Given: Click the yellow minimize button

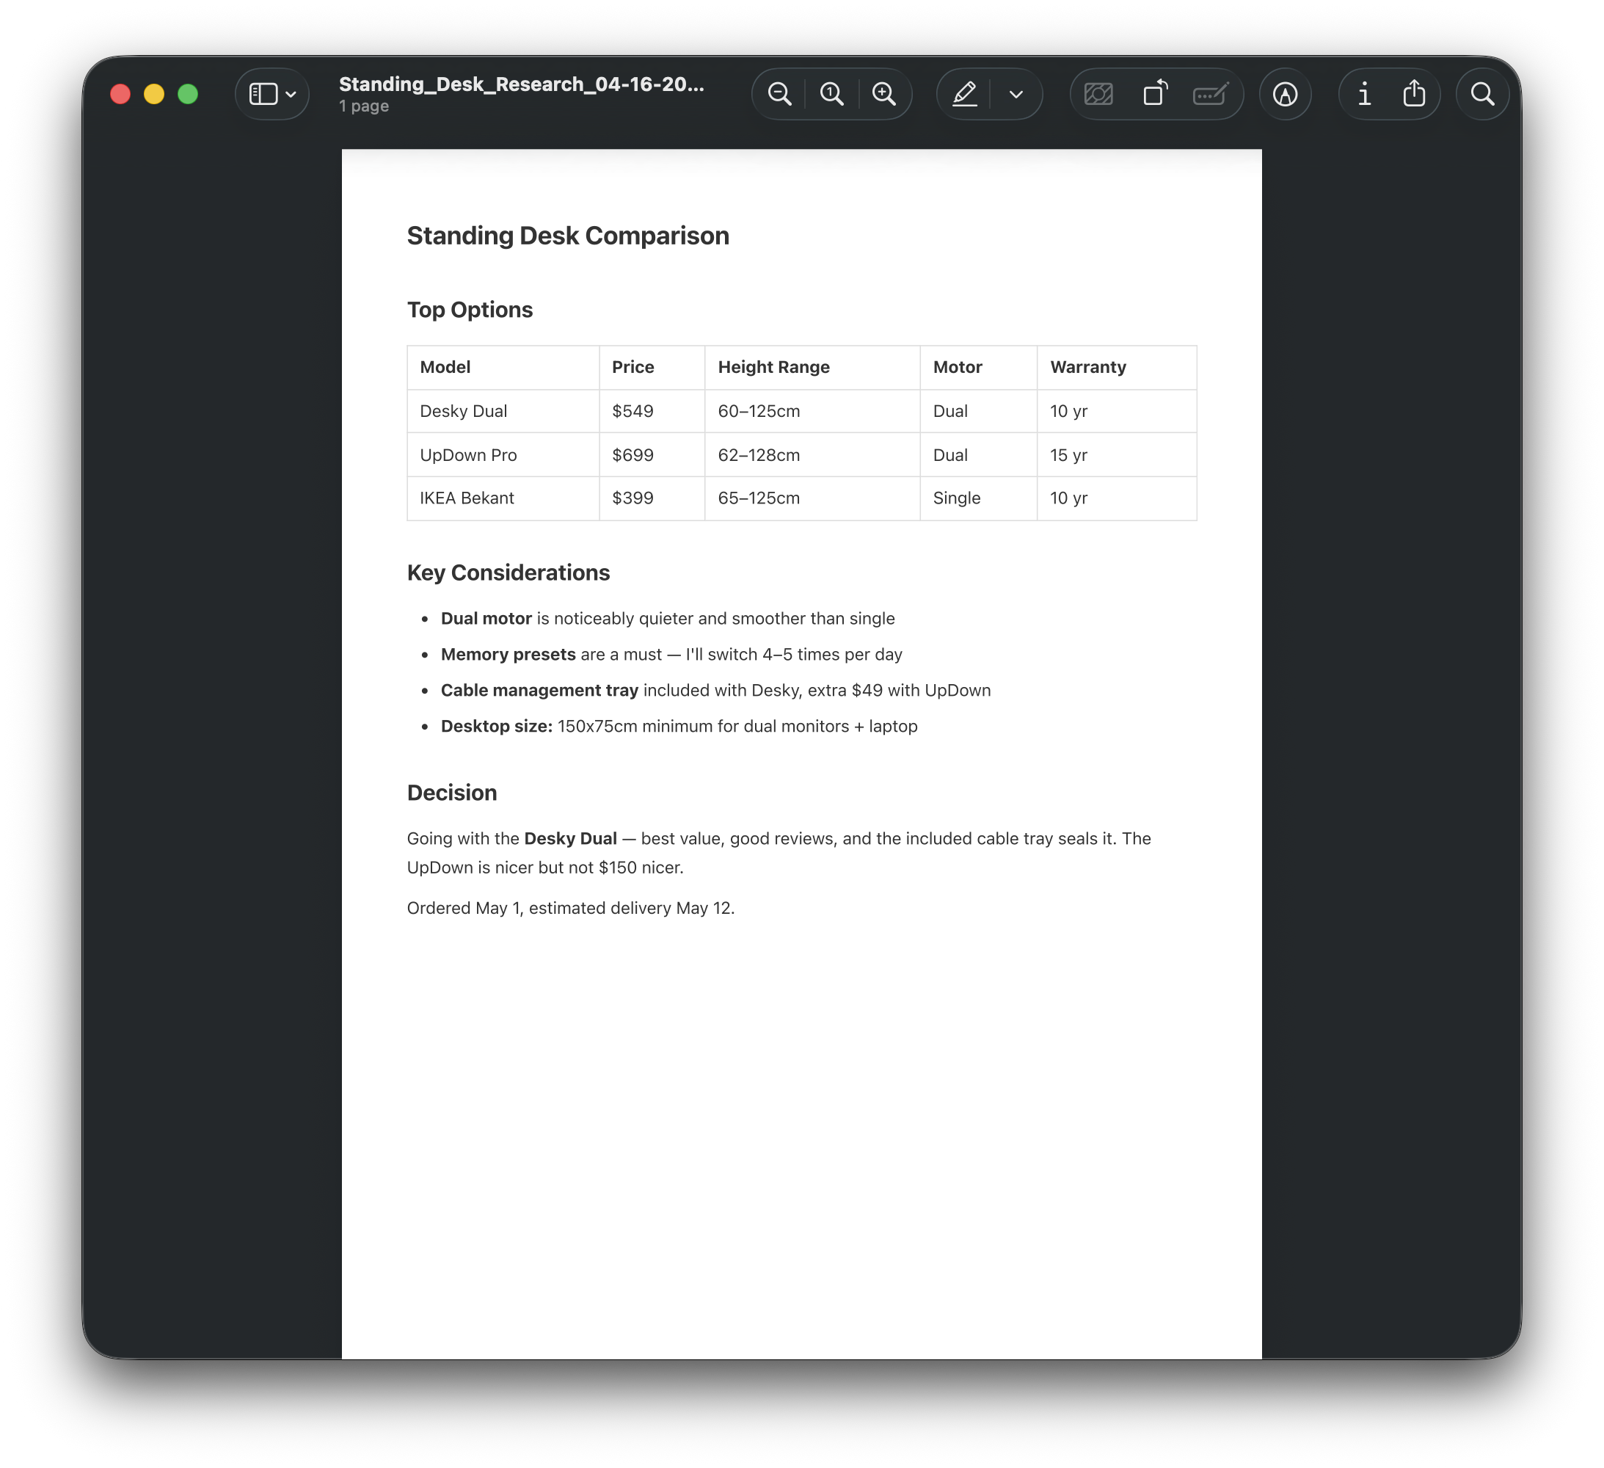Looking at the screenshot, I should pyautogui.click(x=153, y=94).
